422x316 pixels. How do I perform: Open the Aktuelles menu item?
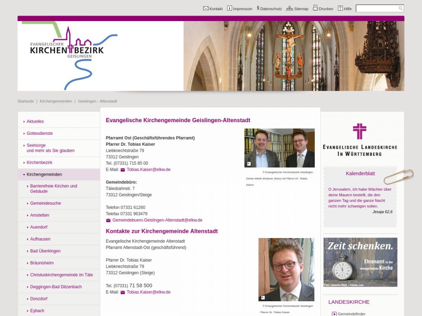35,121
